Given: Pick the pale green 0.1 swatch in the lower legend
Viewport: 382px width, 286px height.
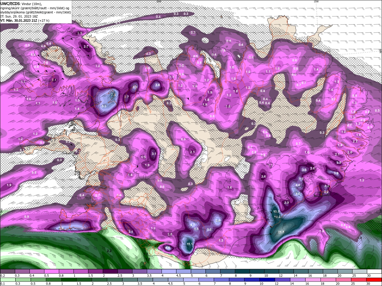Looking at the screenshot, I should [x=7, y=279].
